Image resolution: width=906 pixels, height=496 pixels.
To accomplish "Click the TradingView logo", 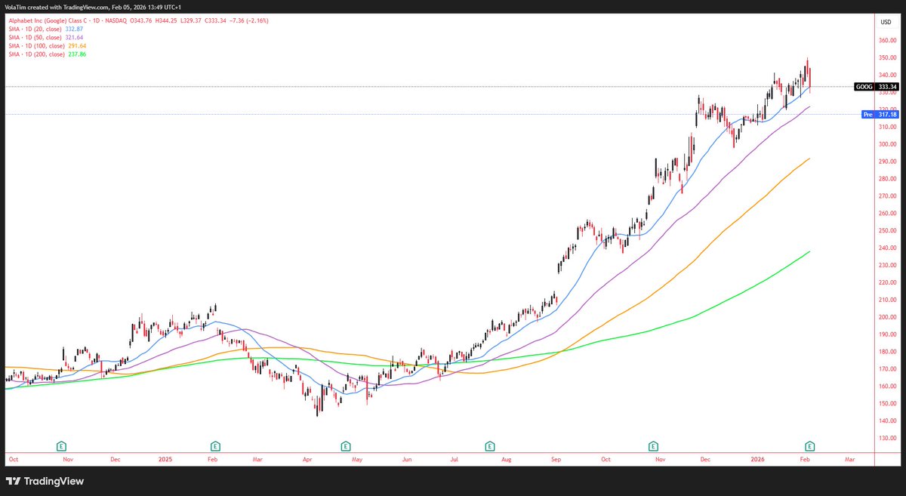I will [45, 481].
